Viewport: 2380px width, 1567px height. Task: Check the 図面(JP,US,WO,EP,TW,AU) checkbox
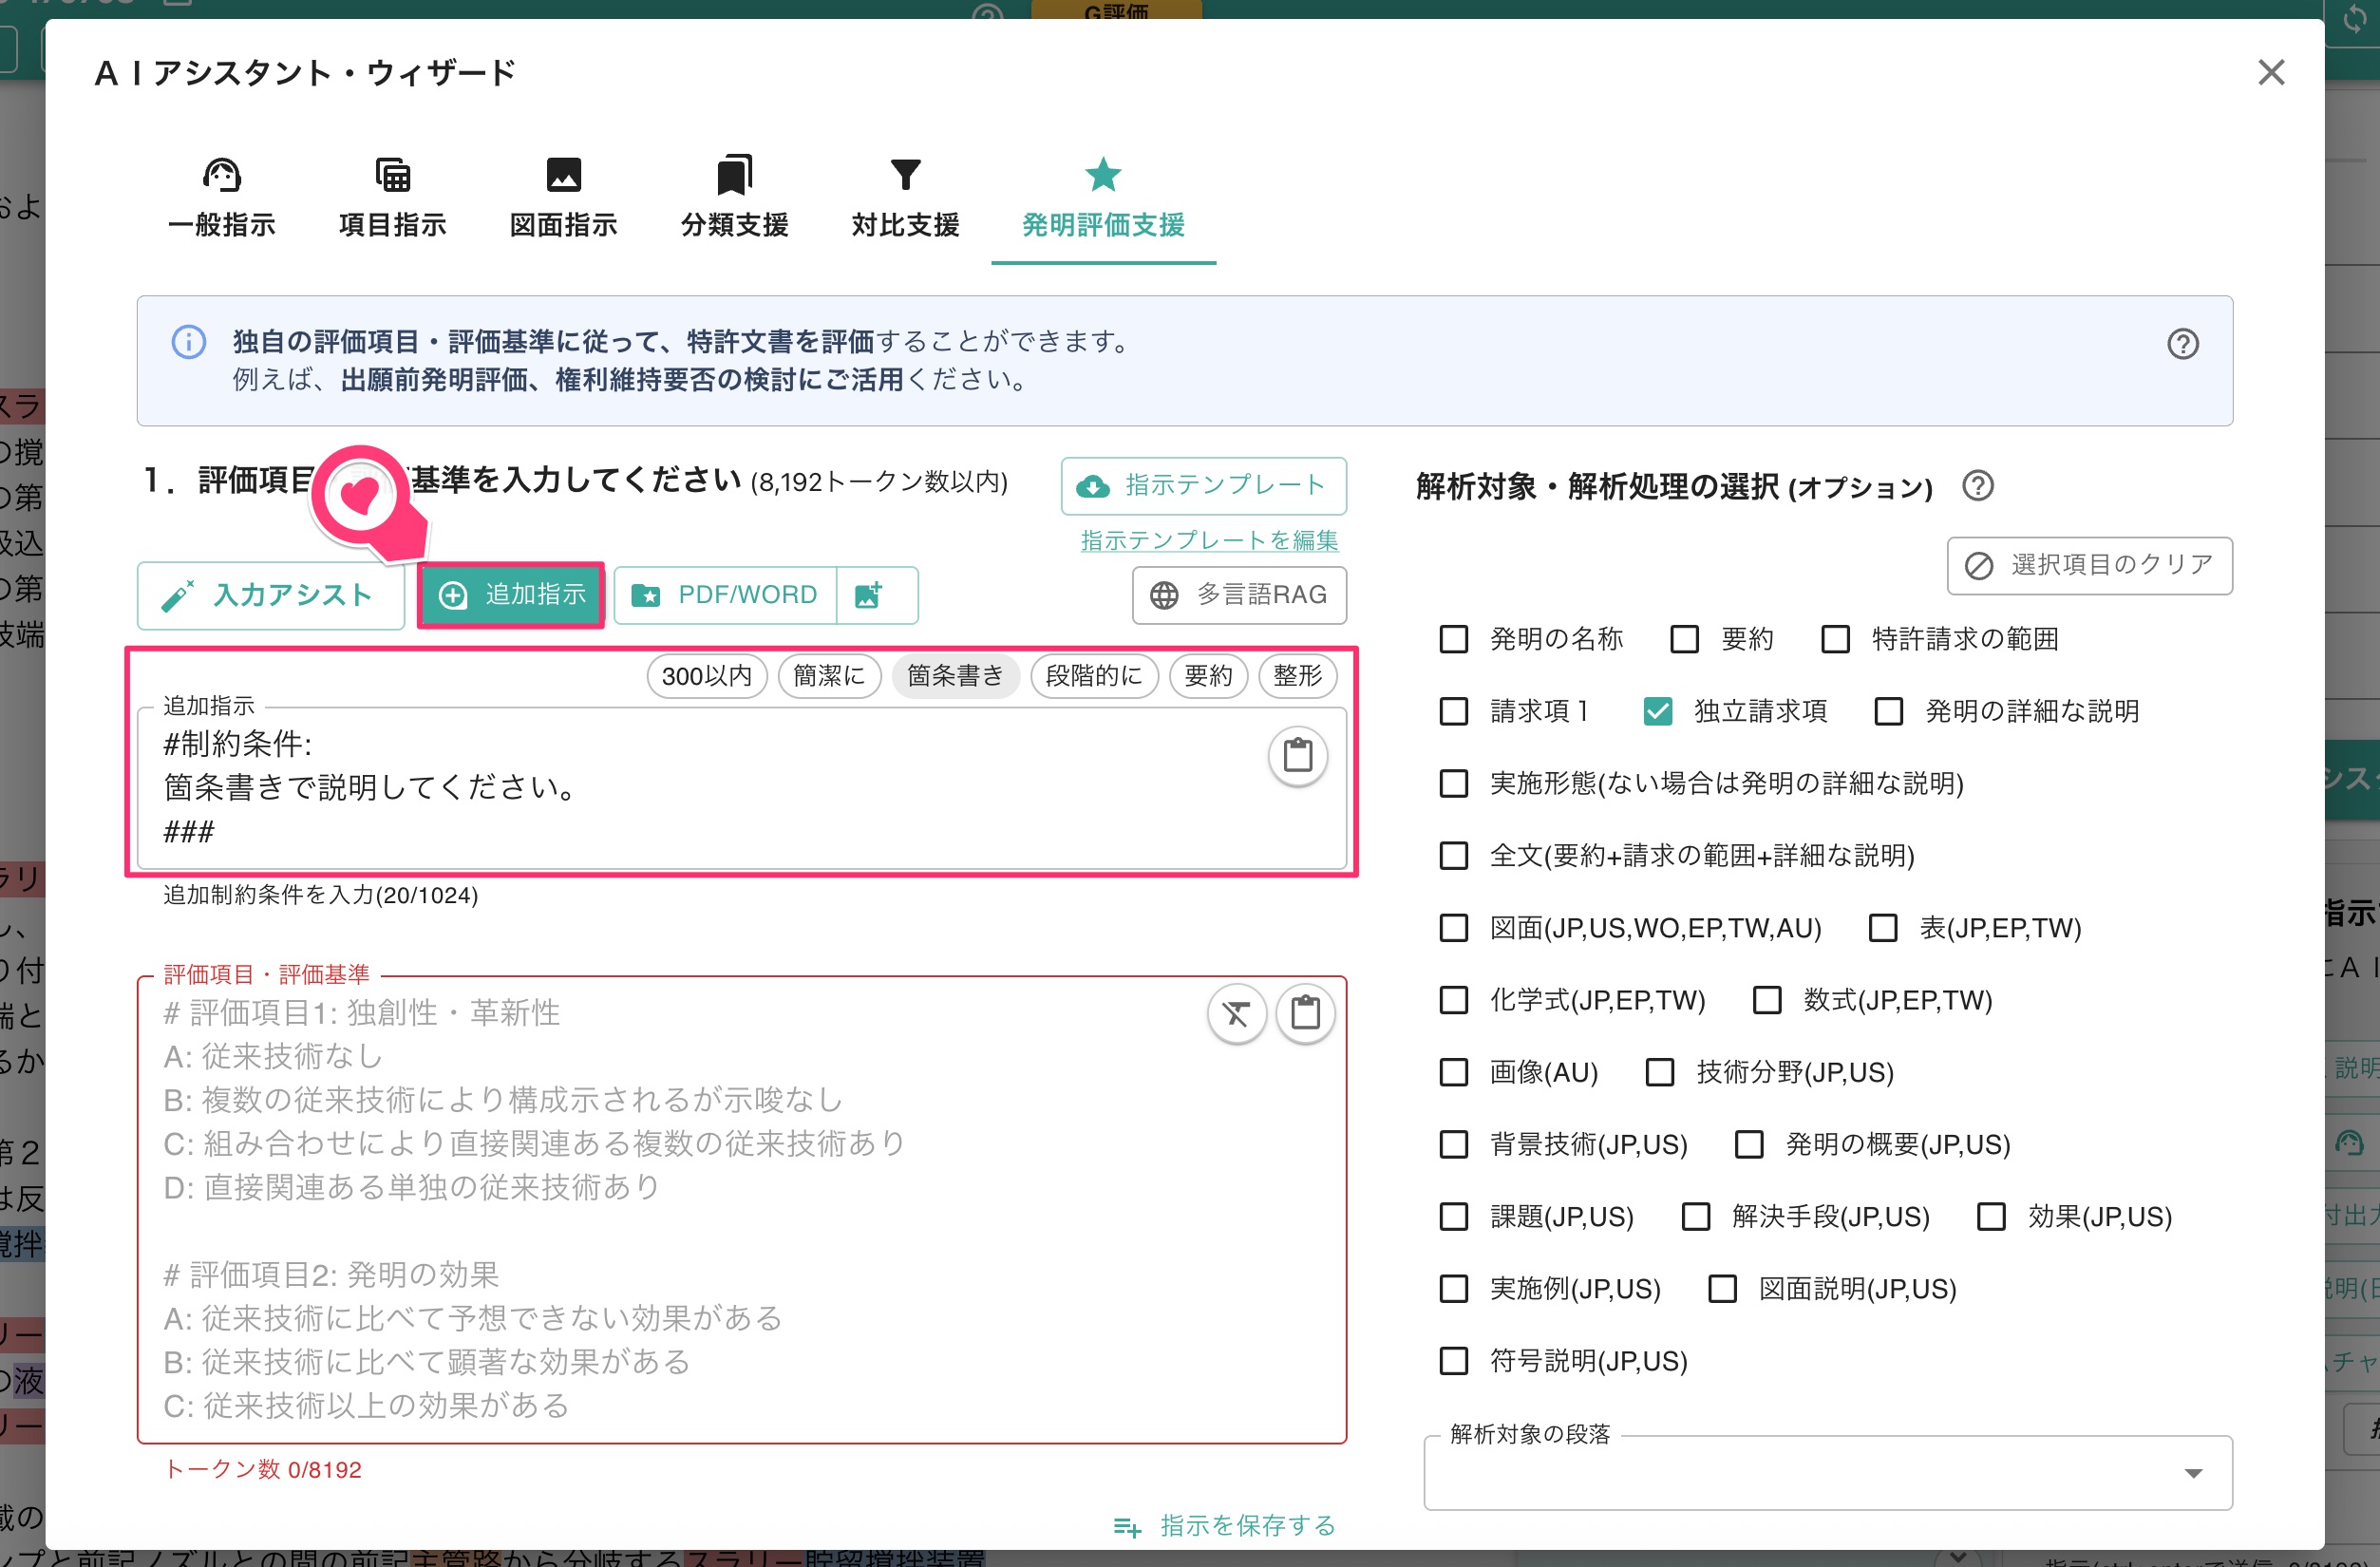[1453, 928]
